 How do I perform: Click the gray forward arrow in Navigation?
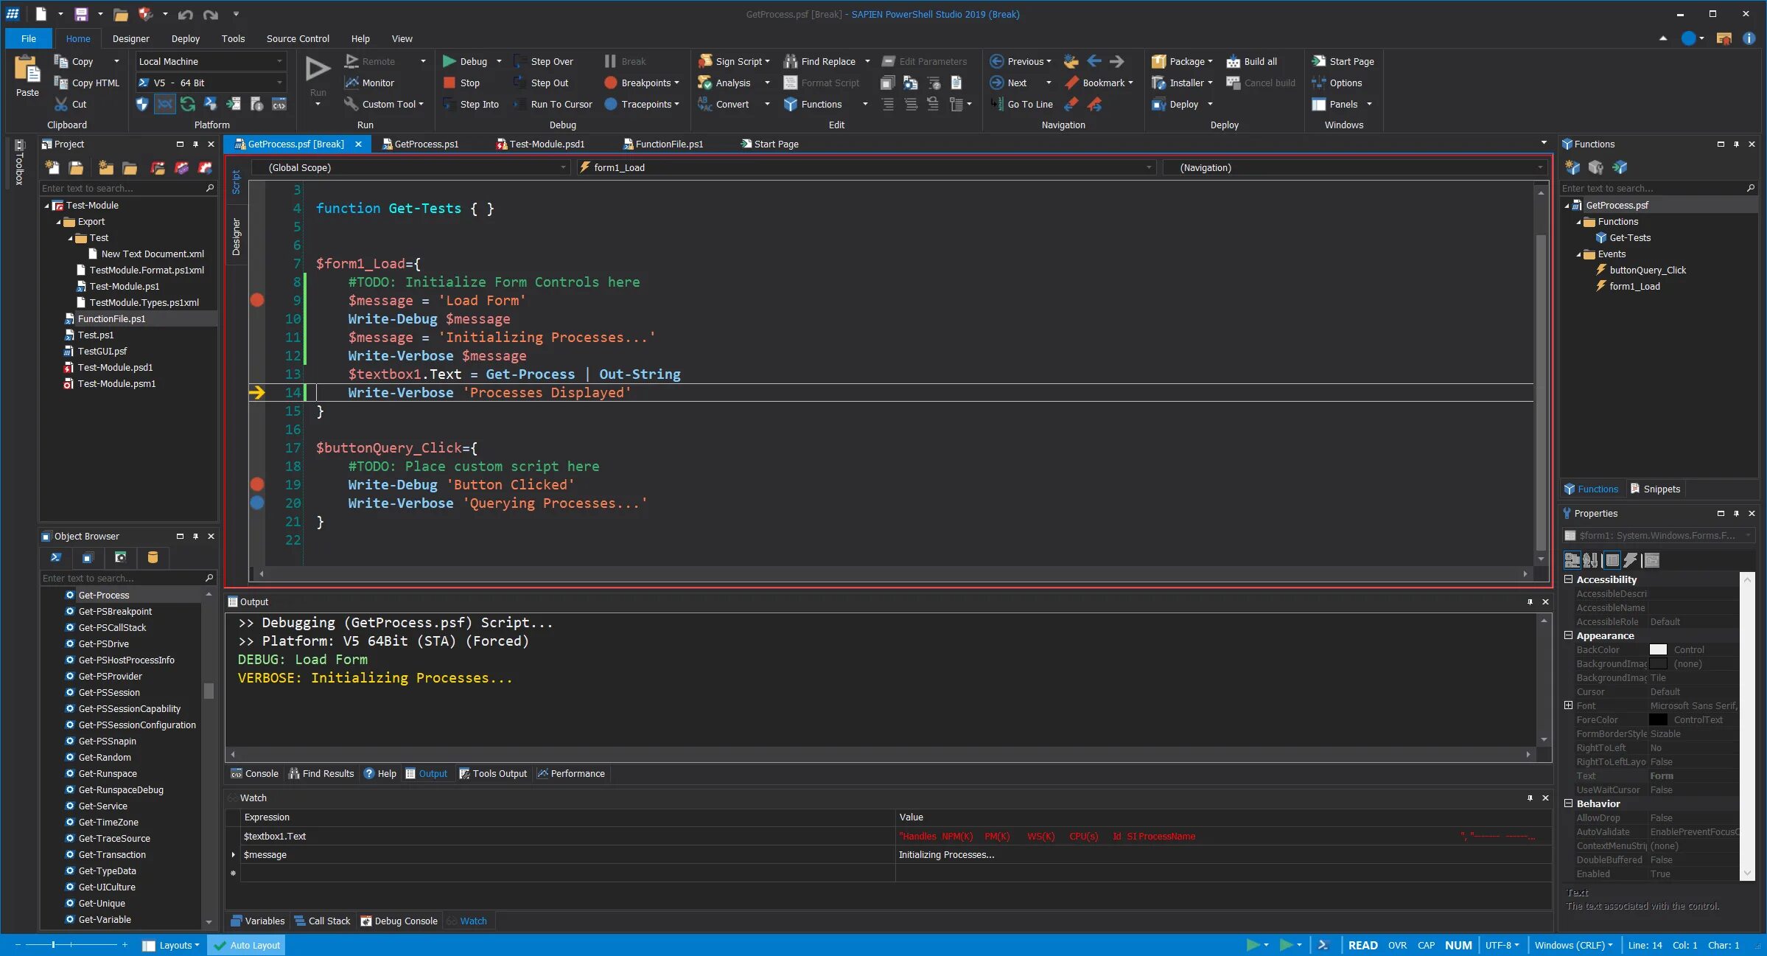tap(1117, 61)
